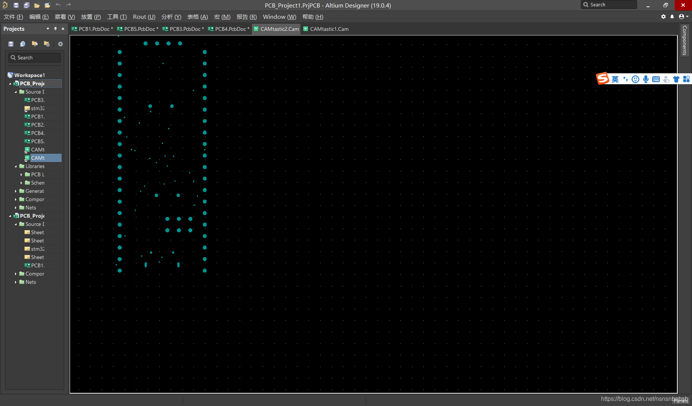The image size is (692, 406).
Task: Collapse the Libraries folder
Action: coord(16,166)
